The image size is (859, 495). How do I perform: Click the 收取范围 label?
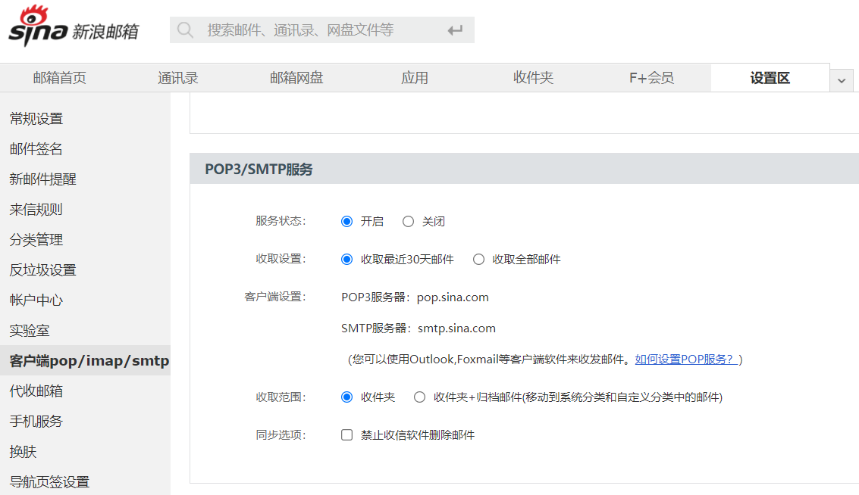(x=281, y=397)
